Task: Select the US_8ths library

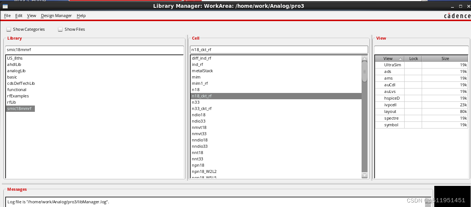Action: 15,58
